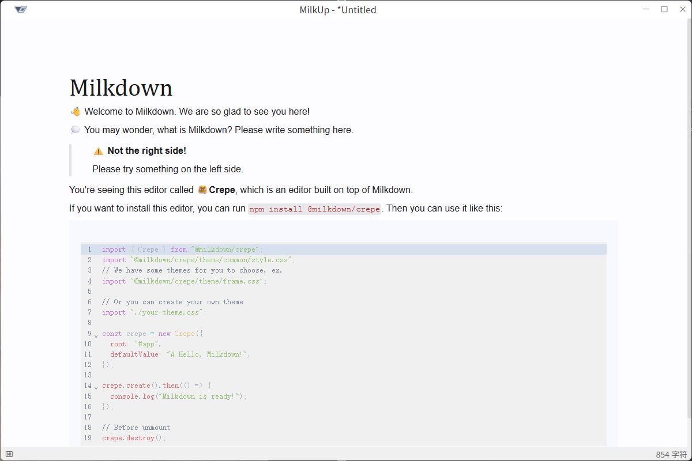The image size is (692, 461).
Task: Click the 'Not the right side!' bold text
Action: click(x=146, y=151)
